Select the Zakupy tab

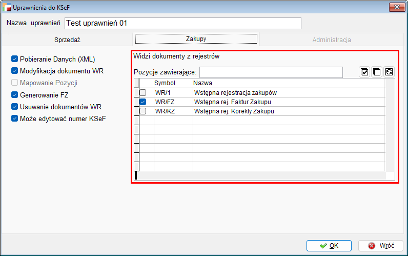196,39
